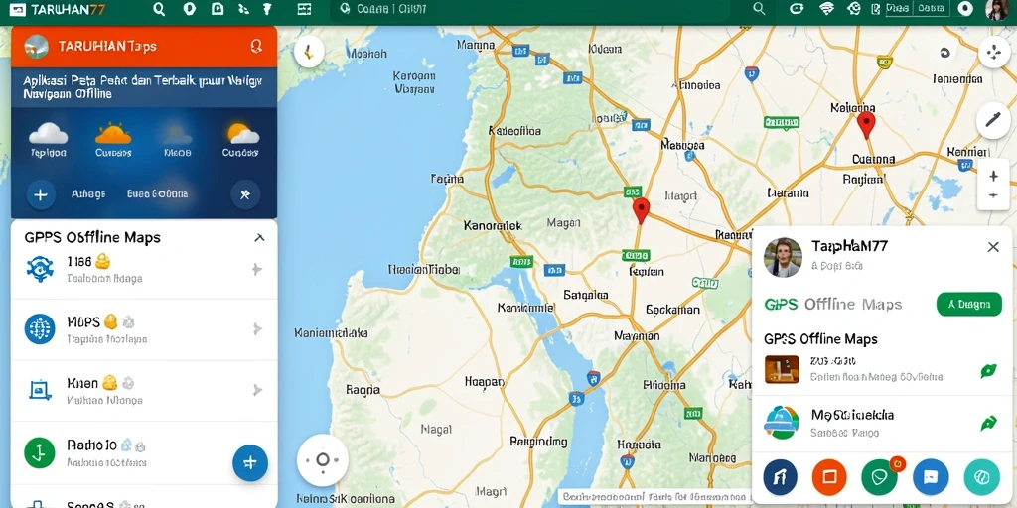The width and height of the screenshot is (1017, 508).
Task: Click the blue frame icon in the Knen row
Action: tap(40, 389)
